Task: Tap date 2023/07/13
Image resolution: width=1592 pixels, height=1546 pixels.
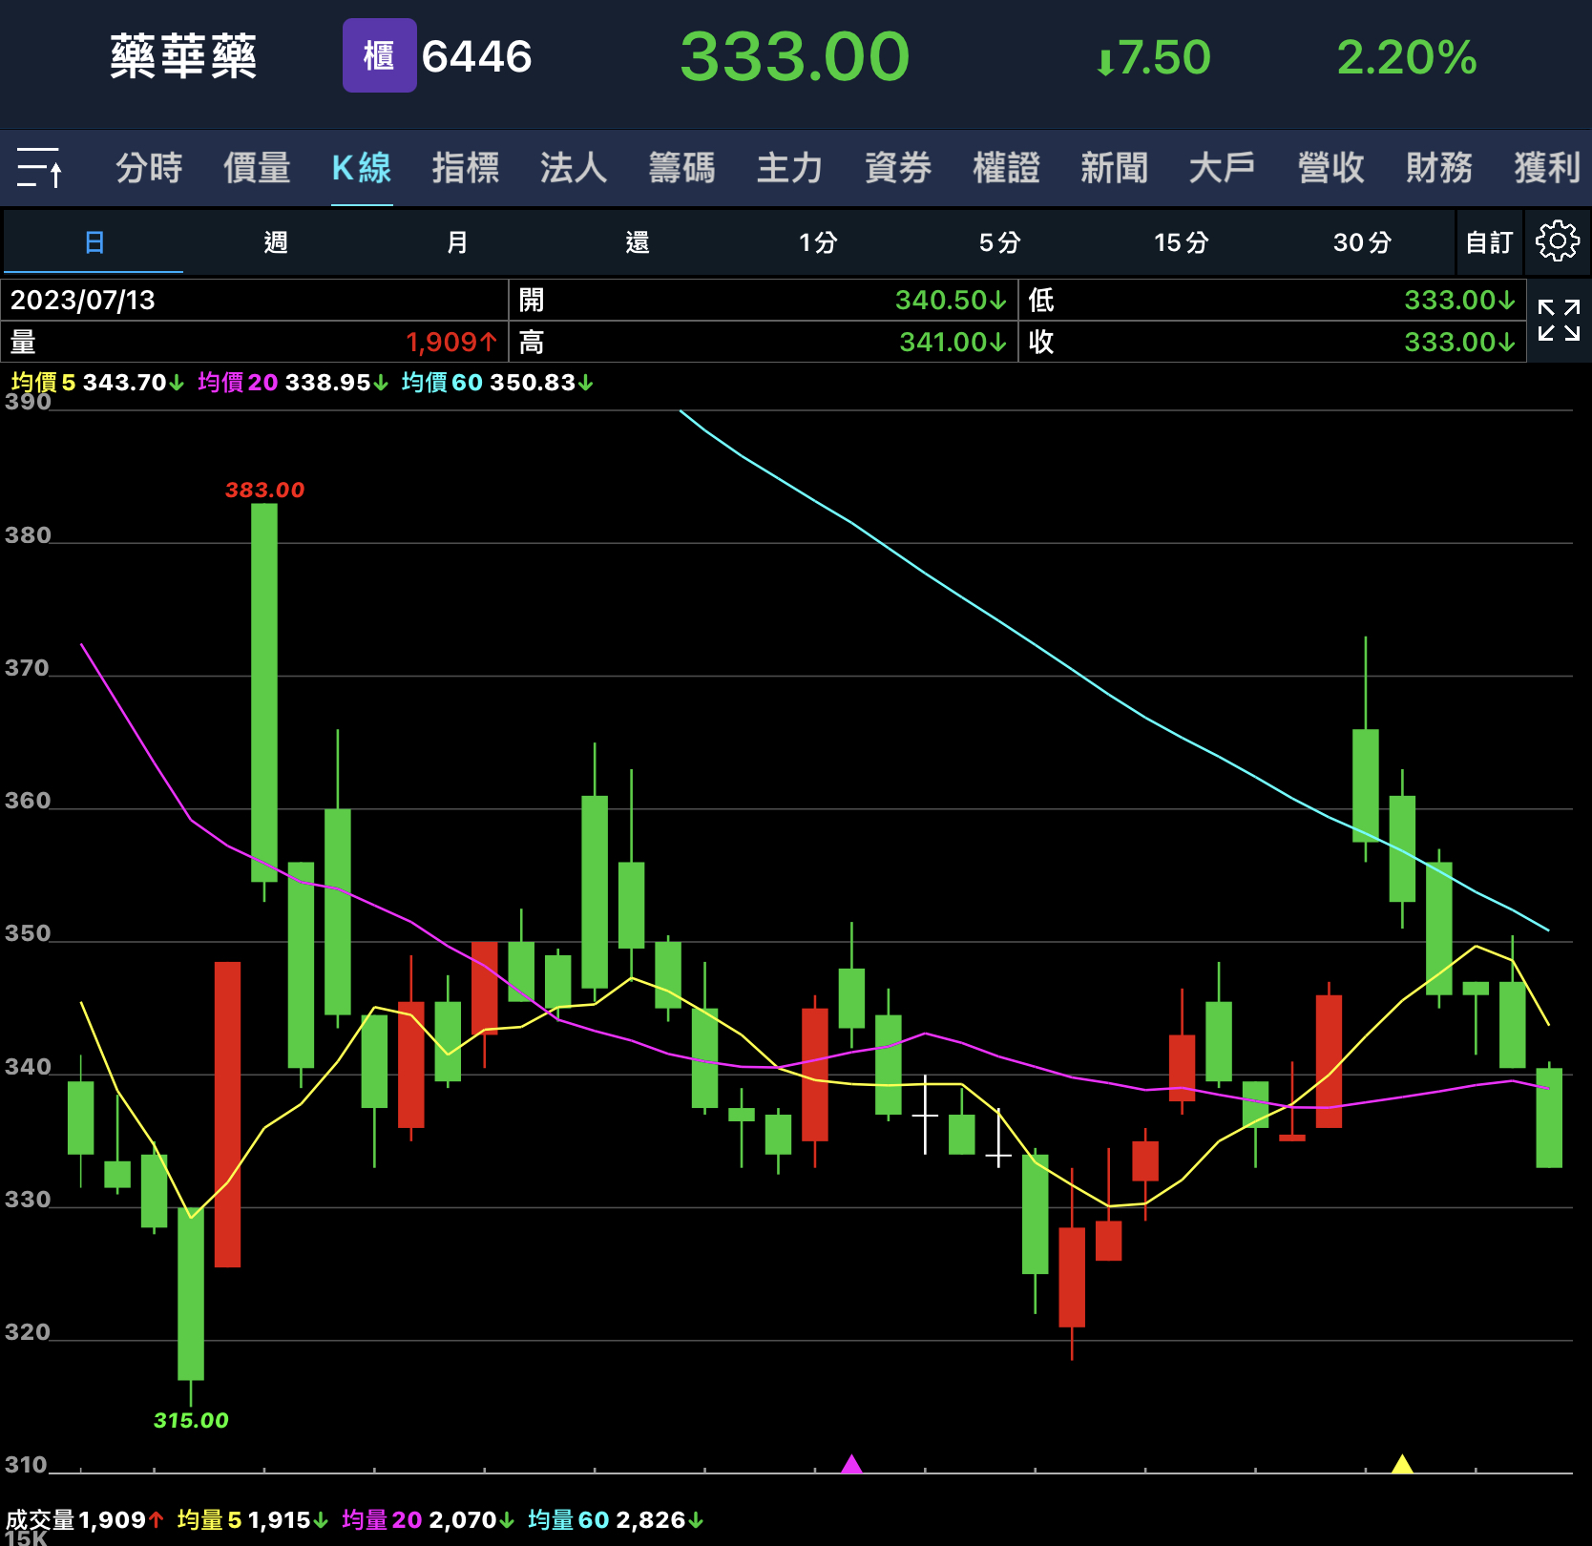Action: (83, 300)
